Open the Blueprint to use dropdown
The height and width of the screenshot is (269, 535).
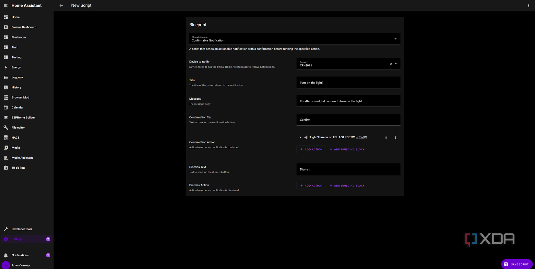click(295, 39)
